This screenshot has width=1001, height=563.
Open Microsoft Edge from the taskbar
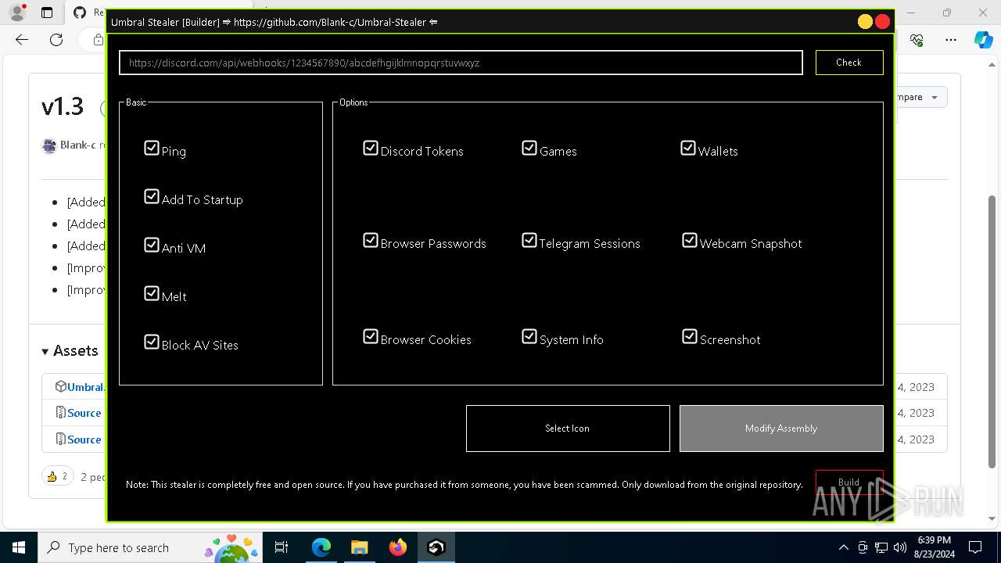pos(321,547)
